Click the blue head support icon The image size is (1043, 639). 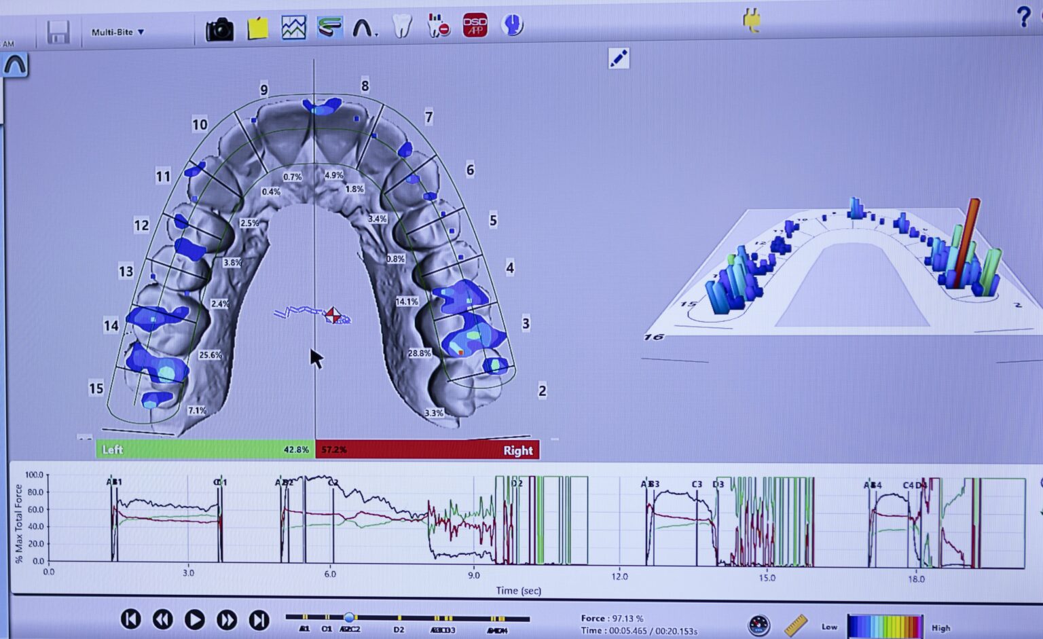pos(512,26)
